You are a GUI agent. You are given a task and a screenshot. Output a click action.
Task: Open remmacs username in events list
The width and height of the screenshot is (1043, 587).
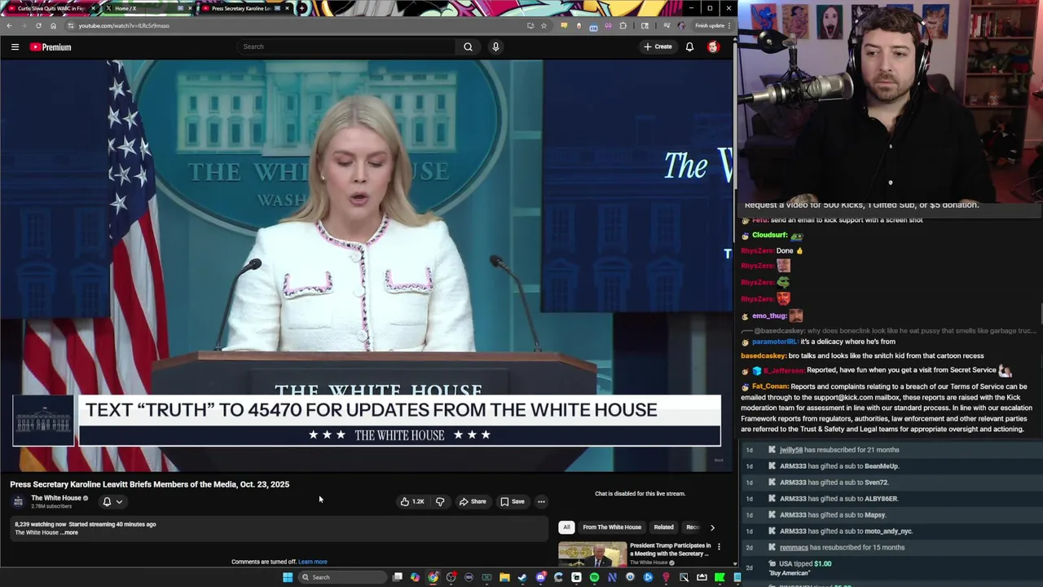(794, 548)
